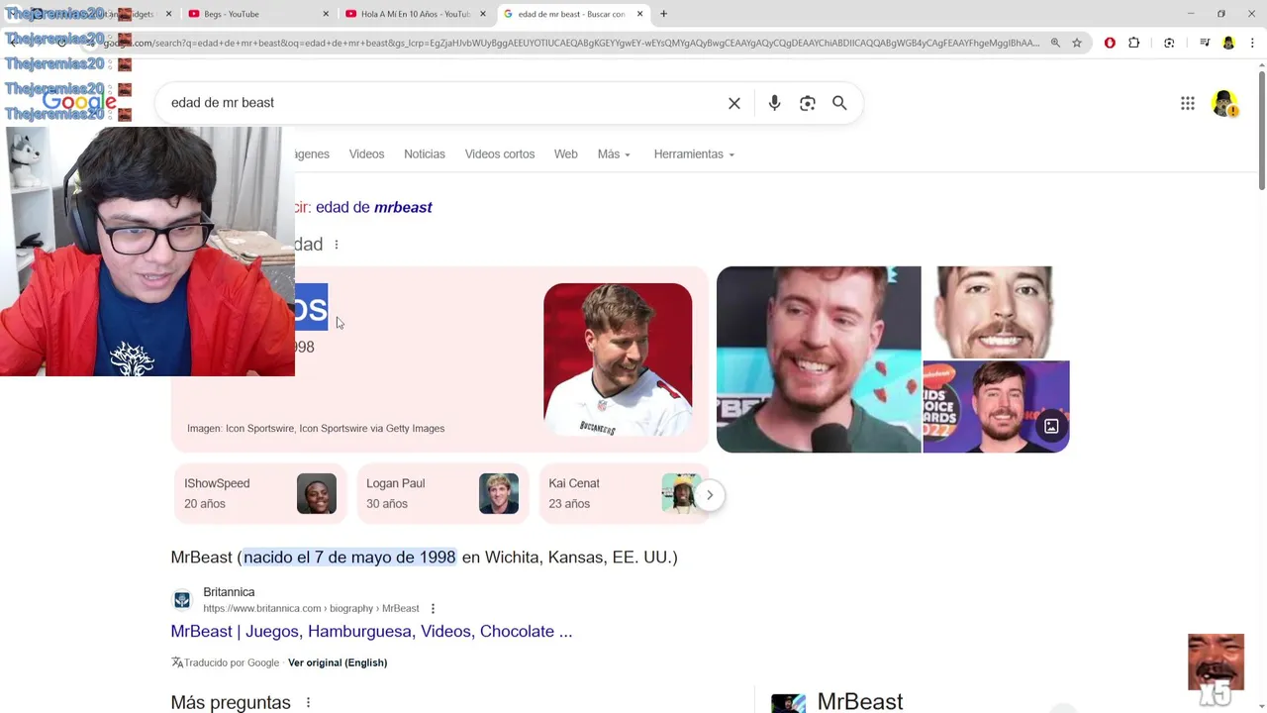Click Traducido por Google translate icon

(x=177, y=662)
